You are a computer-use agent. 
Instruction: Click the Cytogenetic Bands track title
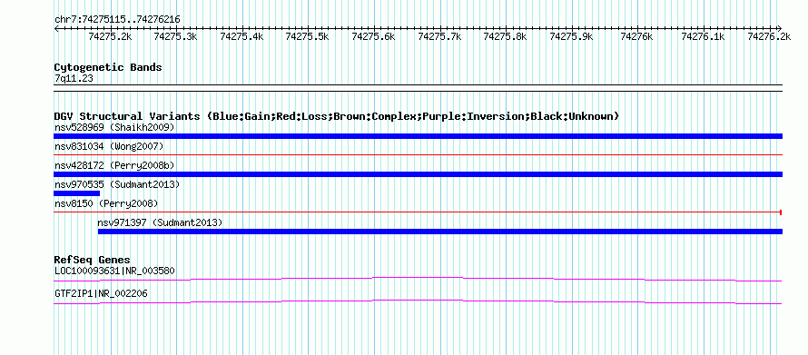108,67
